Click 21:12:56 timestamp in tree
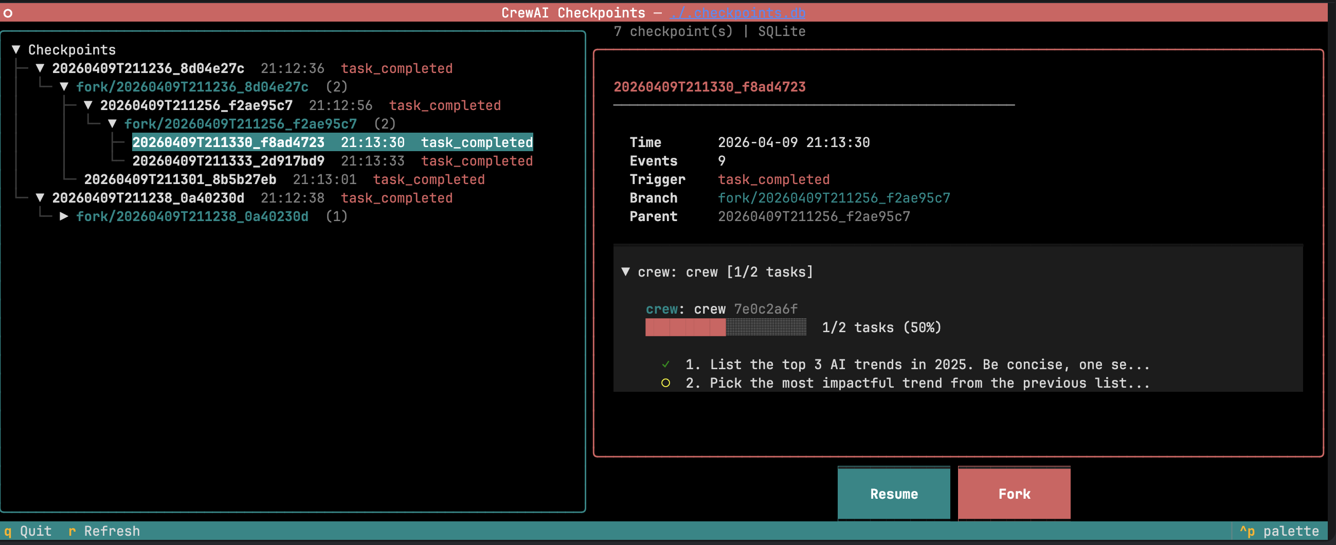The width and height of the screenshot is (1336, 545). pos(341,105)
